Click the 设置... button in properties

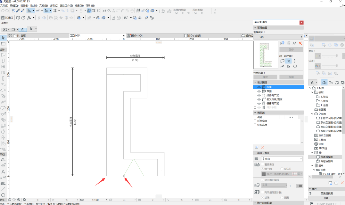coord(326,198)
